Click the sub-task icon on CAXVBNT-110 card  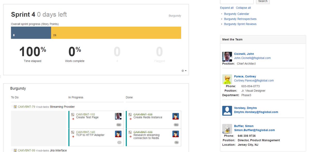click(x=73, y=115)
